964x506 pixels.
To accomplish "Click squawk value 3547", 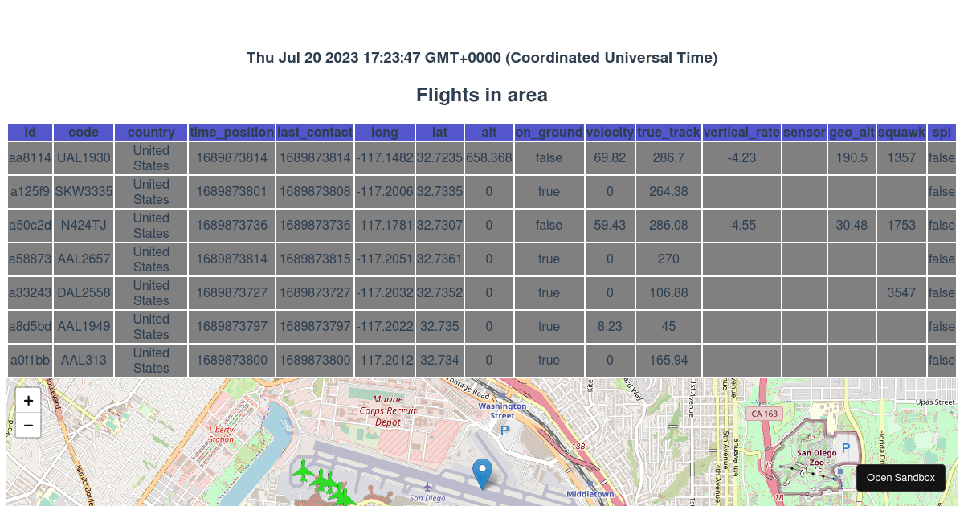I will (x=901, y=293).
